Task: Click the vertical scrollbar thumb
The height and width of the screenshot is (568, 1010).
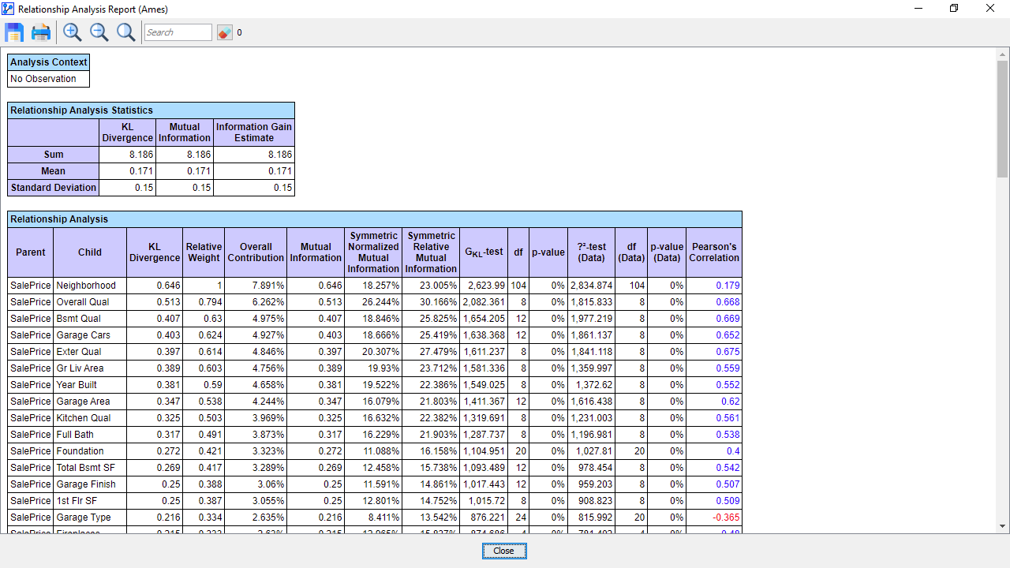Action: pyautogui.click(x=1003, y=118)
